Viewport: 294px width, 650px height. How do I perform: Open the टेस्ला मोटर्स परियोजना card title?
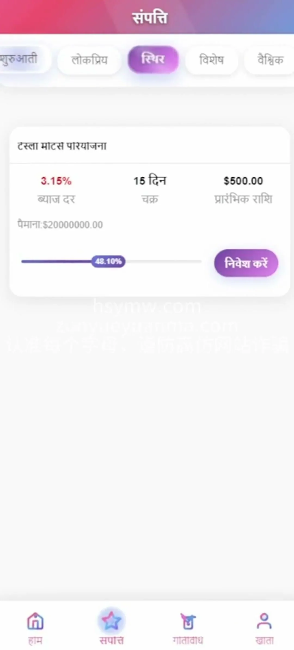click(x=62, y=146)
